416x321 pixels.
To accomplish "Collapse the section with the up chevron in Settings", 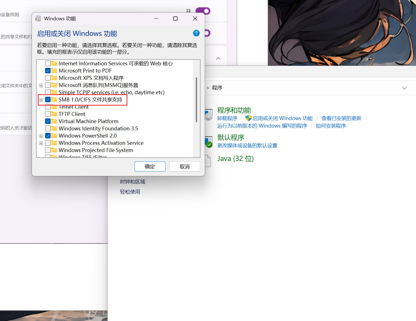I will click(218, 58).
